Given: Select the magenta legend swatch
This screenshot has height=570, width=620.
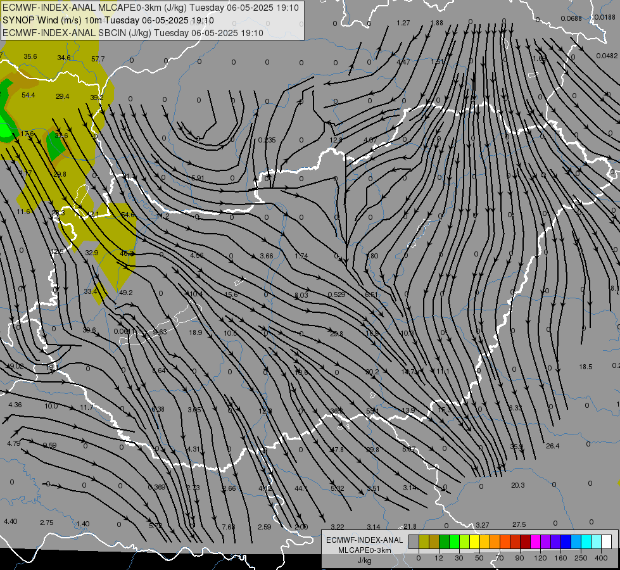Looking at the screenshot, I should click(x=535, y=541).
